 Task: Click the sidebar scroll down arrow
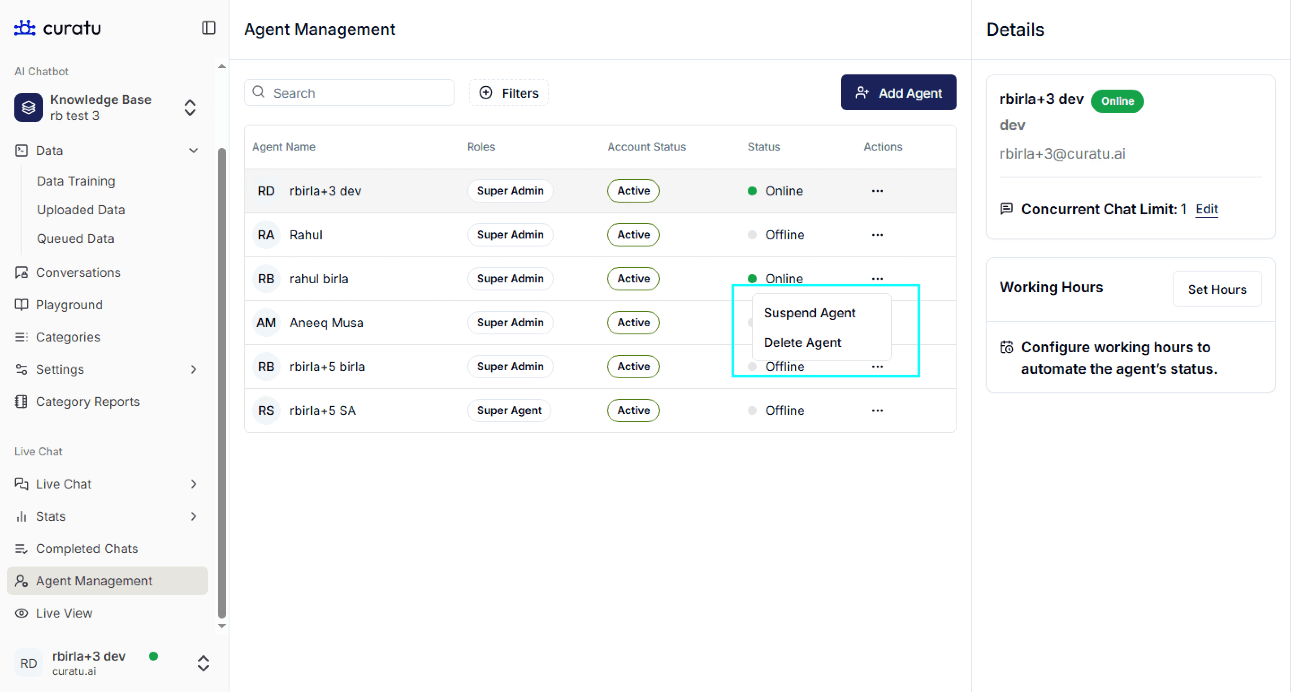point(221,626)
